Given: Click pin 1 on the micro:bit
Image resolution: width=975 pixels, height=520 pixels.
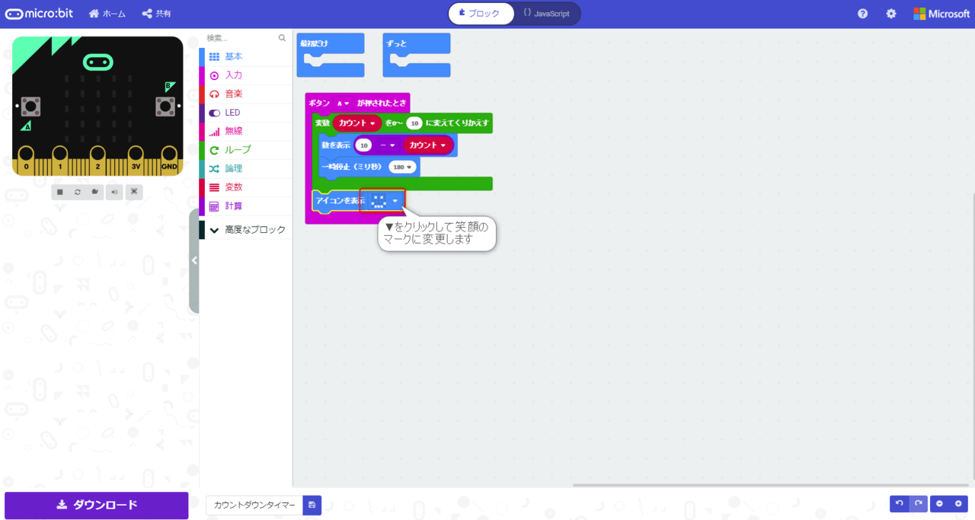Looking at the screenshot, I should click(61, 161).
